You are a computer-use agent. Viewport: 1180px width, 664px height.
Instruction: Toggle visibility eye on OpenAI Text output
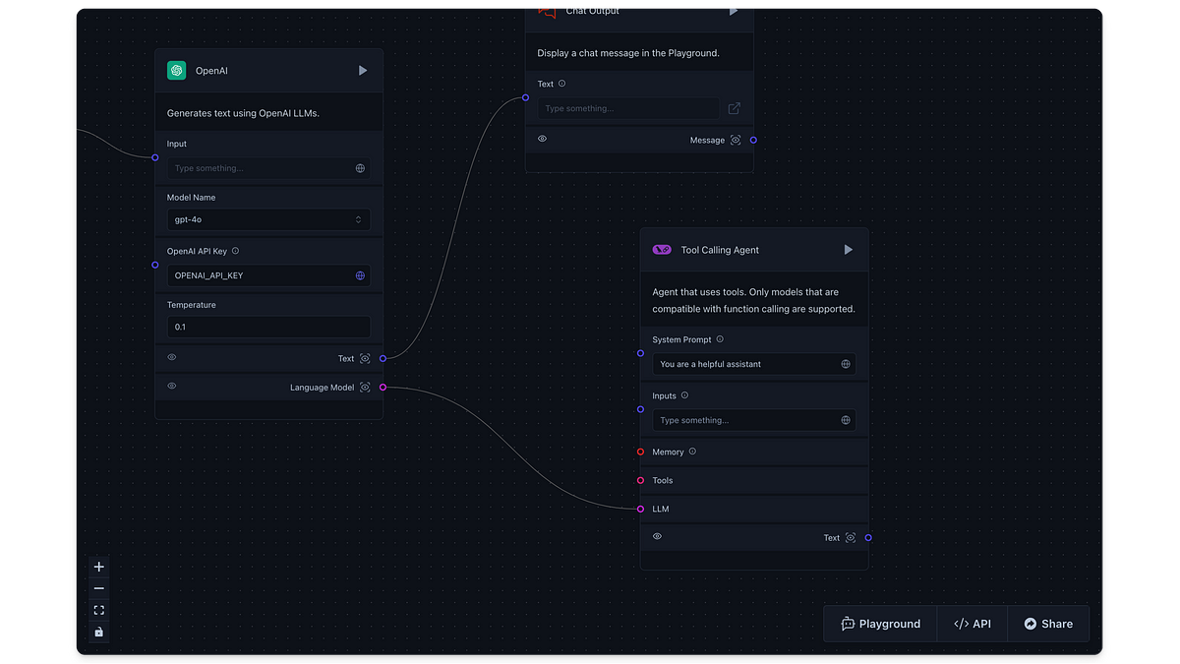pyautogui.click(x=172, y=358)
